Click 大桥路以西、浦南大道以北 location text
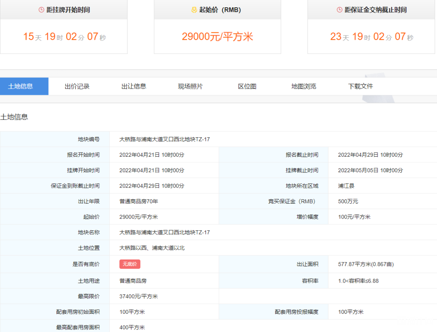Image resolution: width=437 pixels, height=332 pixels. pyautogui.click(x=152, y=248)
